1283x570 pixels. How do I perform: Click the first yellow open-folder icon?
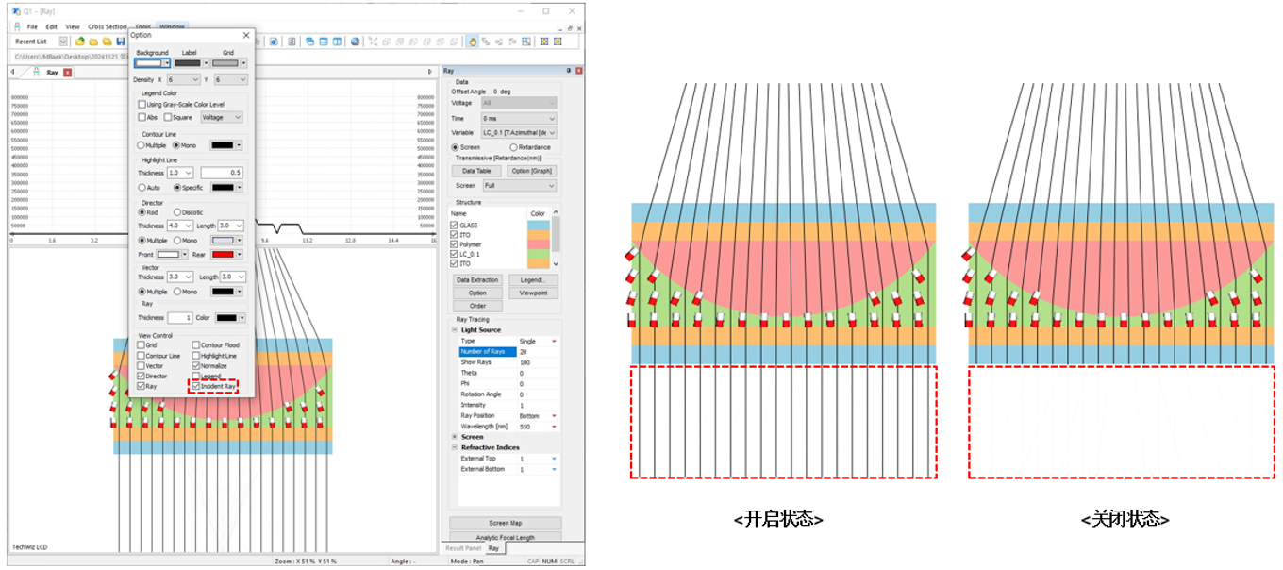pos(80,42)
